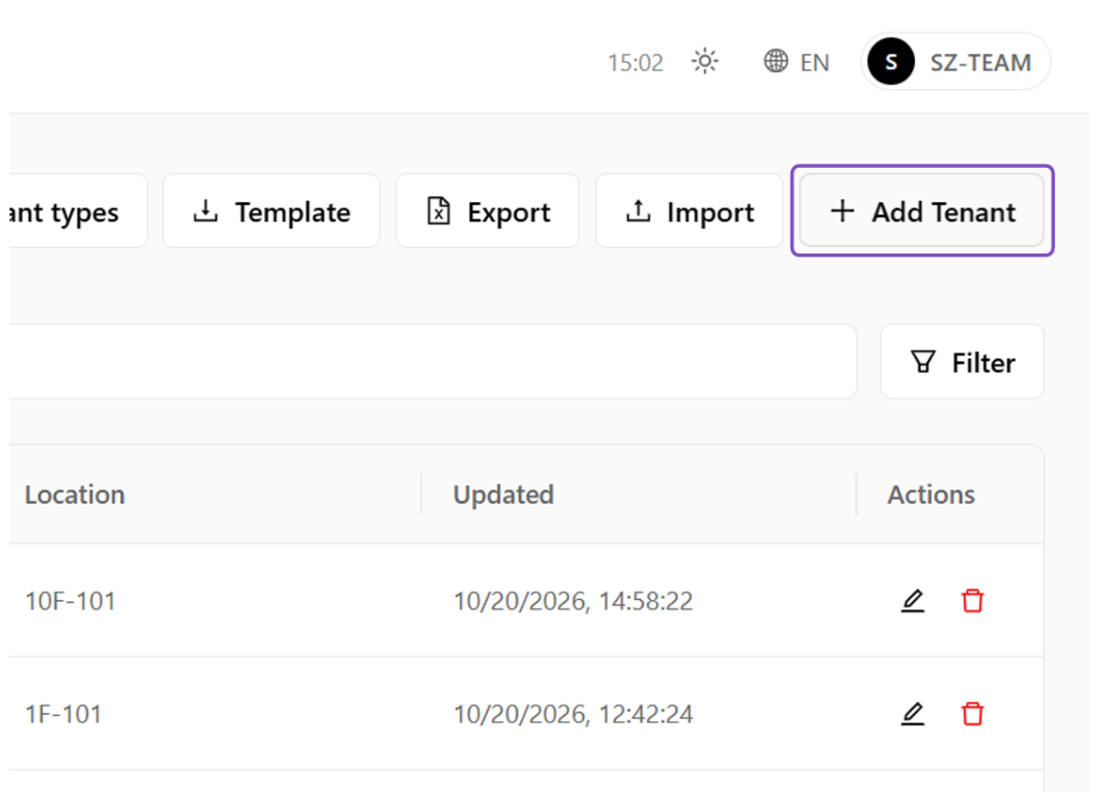Select the Location column header
The image size is (1099, 802).
point(75,495)
